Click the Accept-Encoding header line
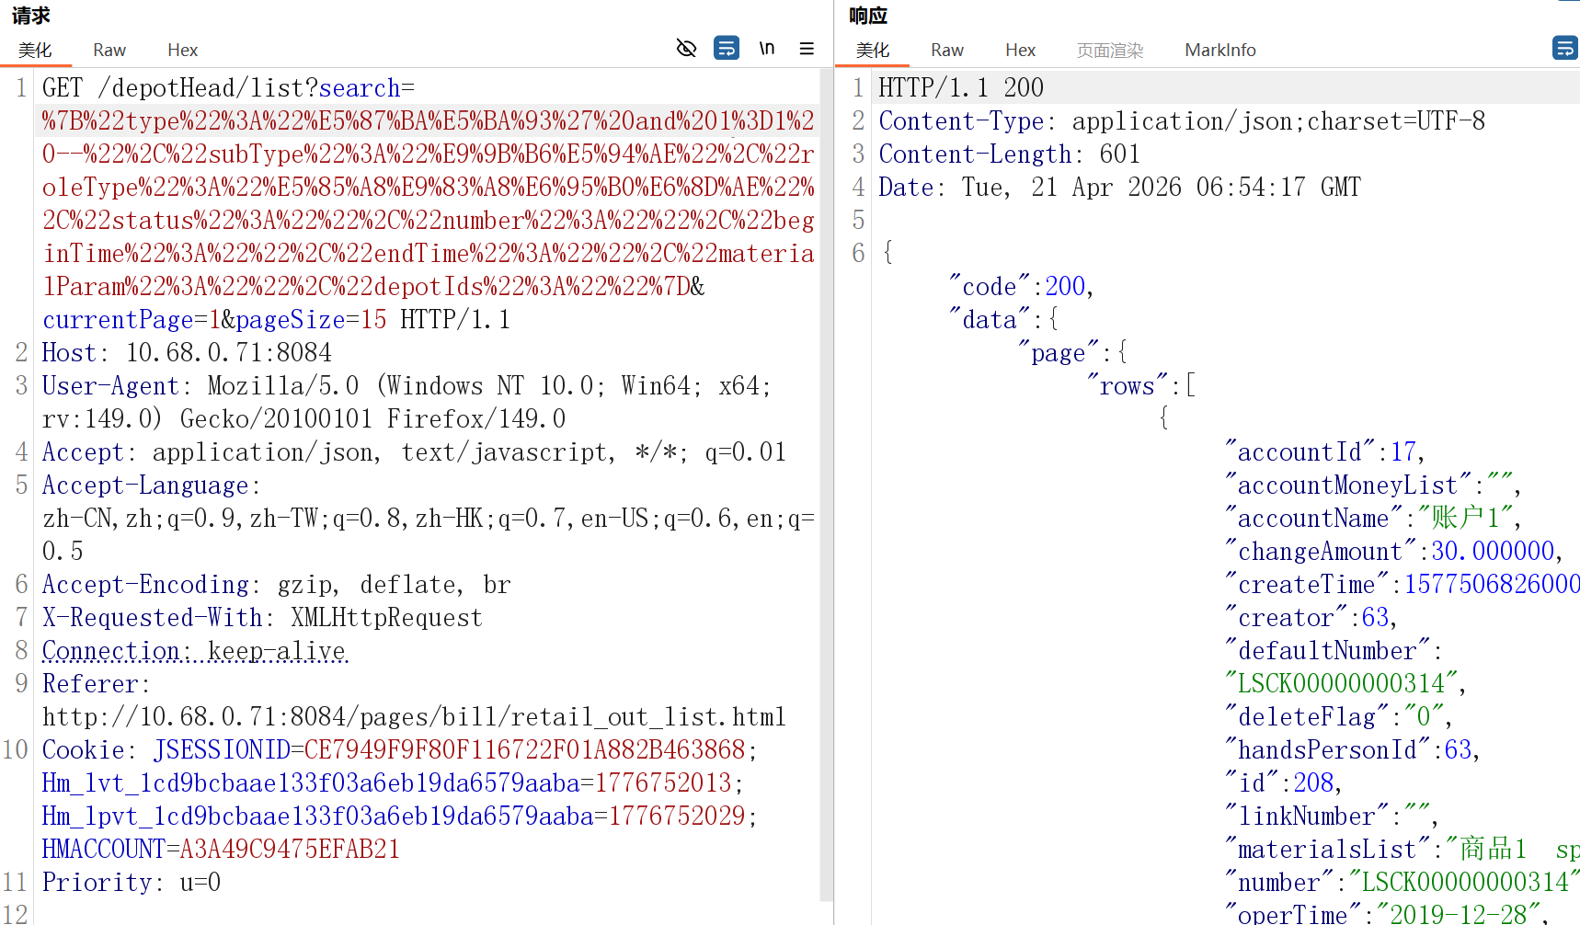1580x925 pixels. click(276, 585)
